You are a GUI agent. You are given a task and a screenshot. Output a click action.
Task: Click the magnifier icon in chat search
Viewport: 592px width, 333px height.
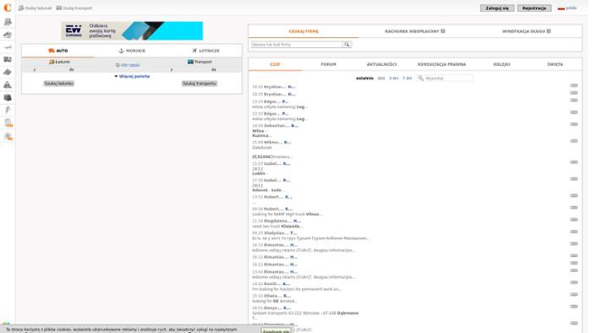tap(420, 78)
